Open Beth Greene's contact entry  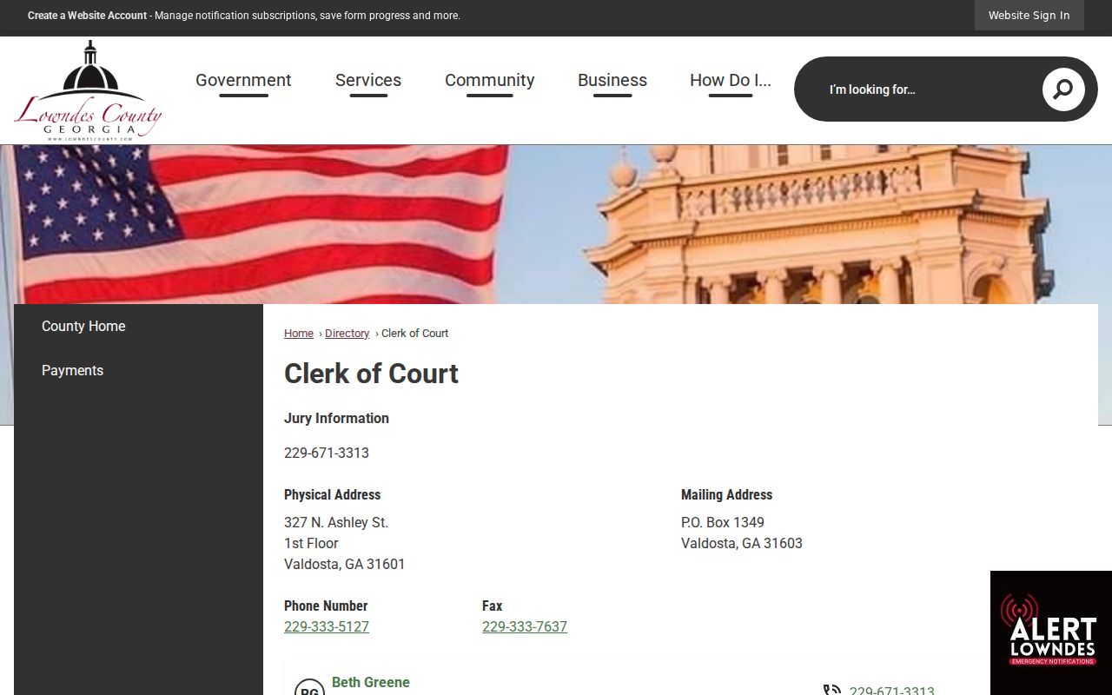(x=371, y=682)
